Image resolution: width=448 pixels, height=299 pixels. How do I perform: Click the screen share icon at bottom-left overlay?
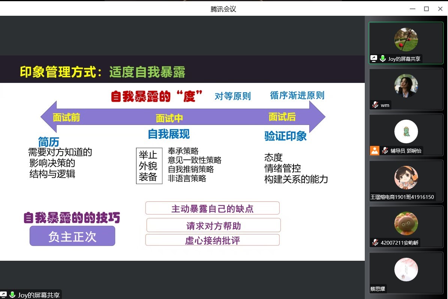point(4,295)
